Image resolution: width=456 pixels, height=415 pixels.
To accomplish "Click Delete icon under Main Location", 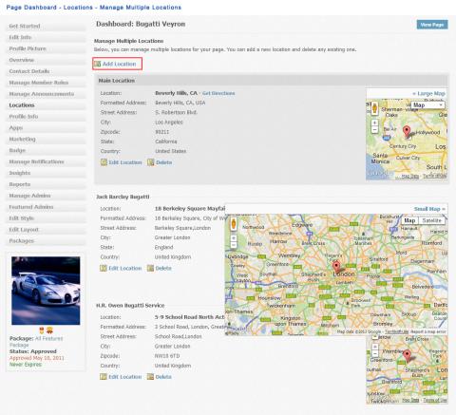I will click(x=151, y=162).
